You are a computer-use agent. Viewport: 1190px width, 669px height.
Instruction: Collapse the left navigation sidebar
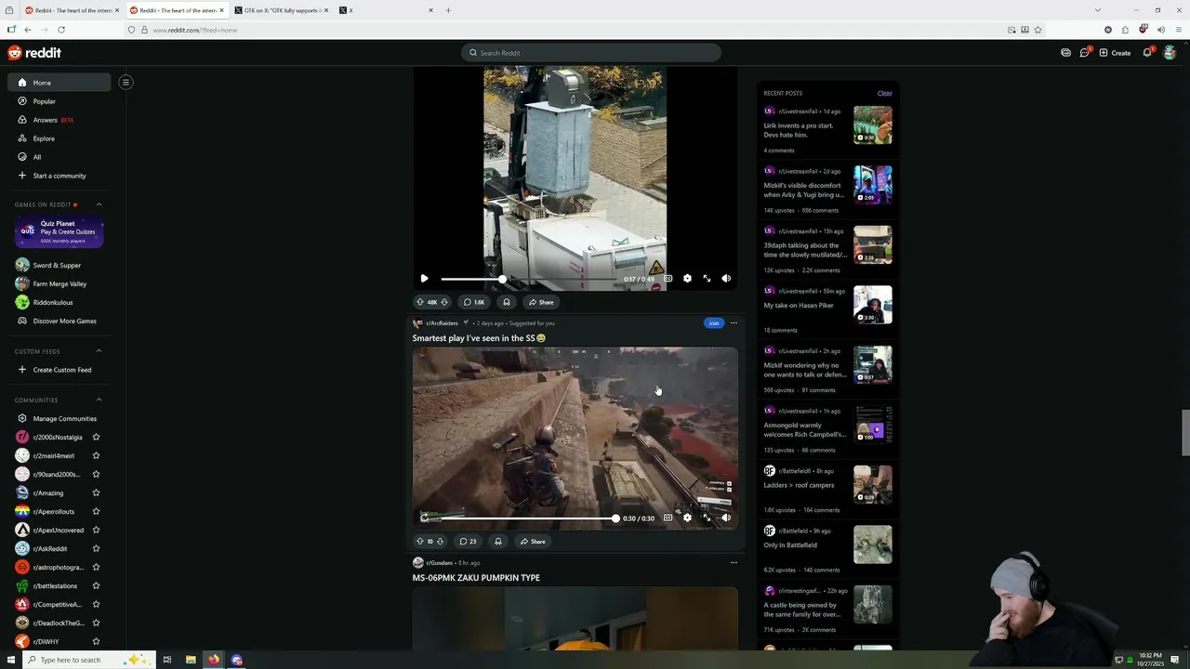pos(126,82)
